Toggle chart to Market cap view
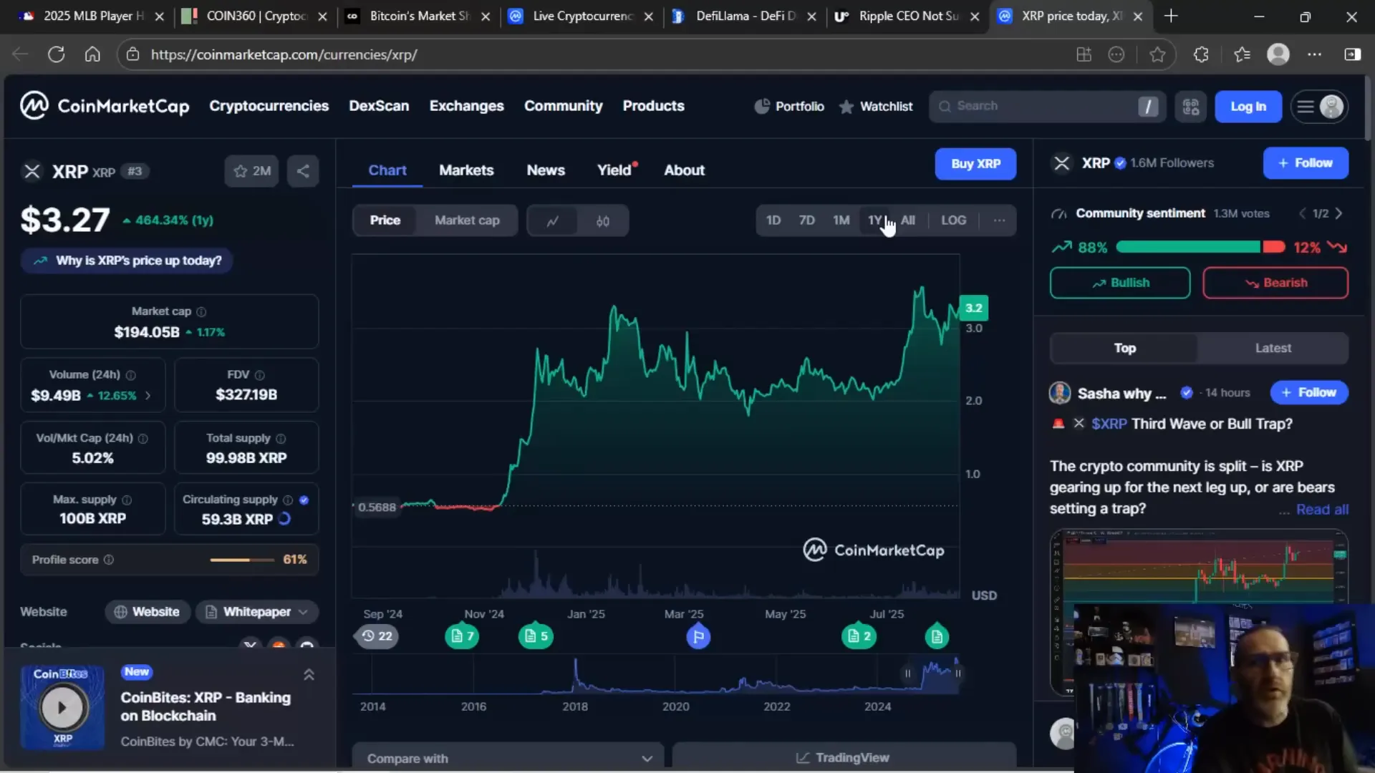The image size is (1375, 773). point(467,220)
